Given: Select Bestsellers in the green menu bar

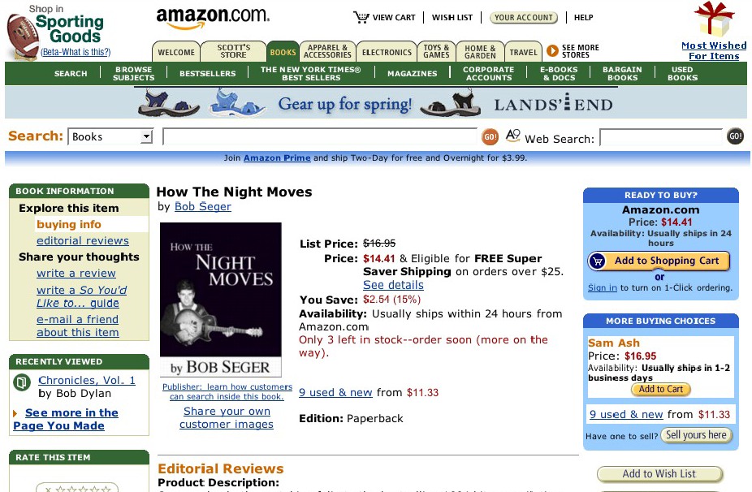Looking at the screenshot, I should (208, 73).
